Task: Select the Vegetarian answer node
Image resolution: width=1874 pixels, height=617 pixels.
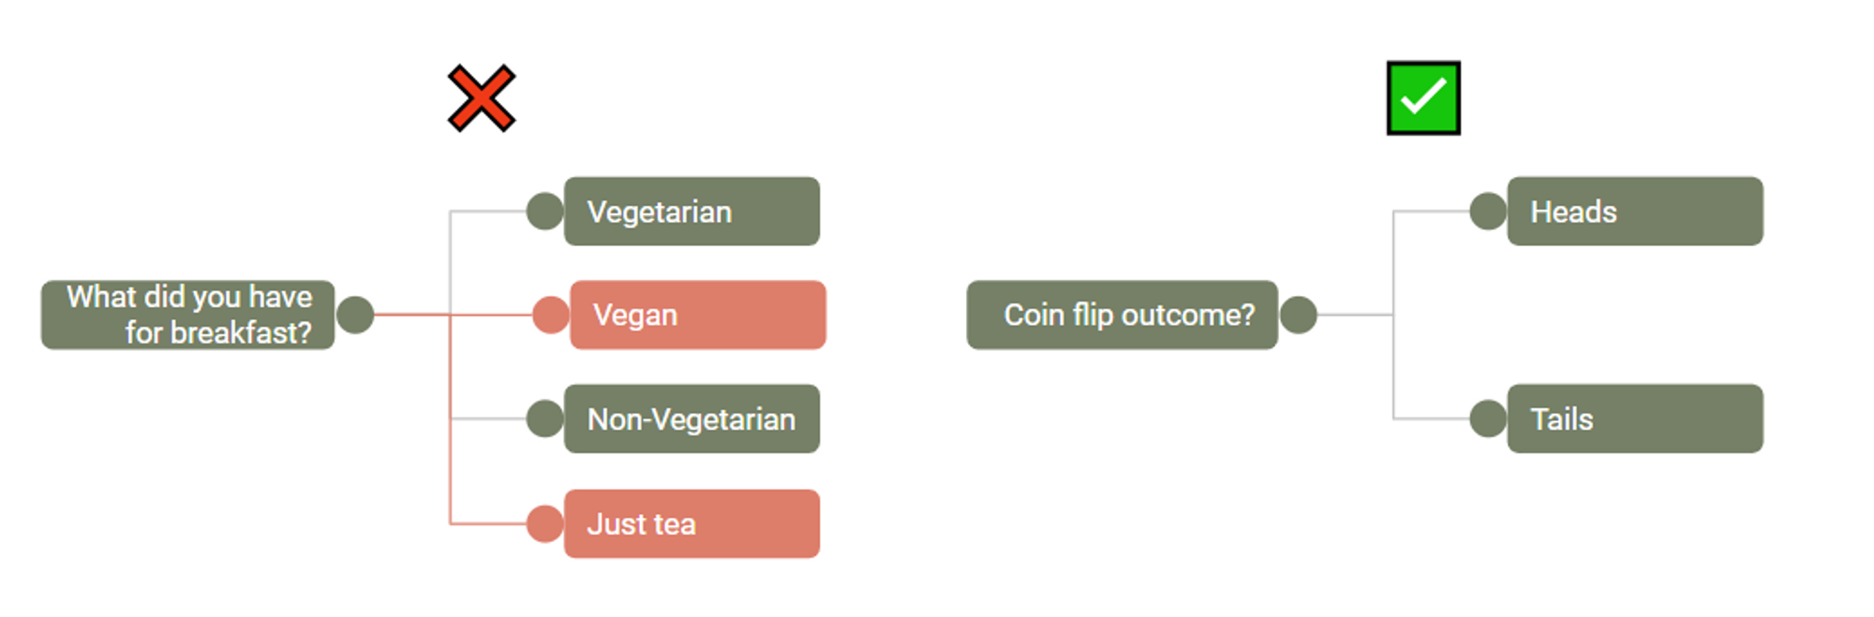Action: click(x=692, y=212)
